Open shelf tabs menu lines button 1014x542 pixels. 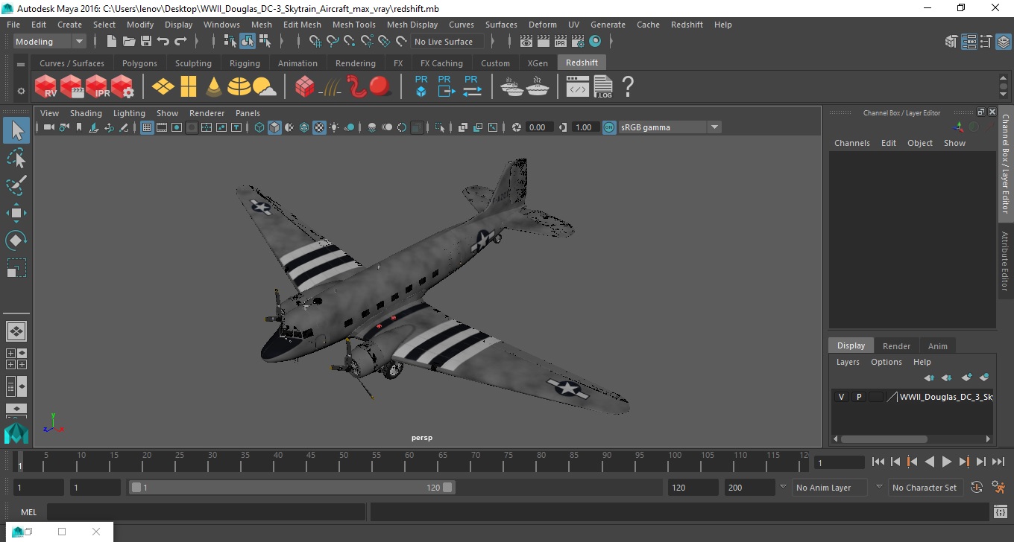[x=21, y=65]
